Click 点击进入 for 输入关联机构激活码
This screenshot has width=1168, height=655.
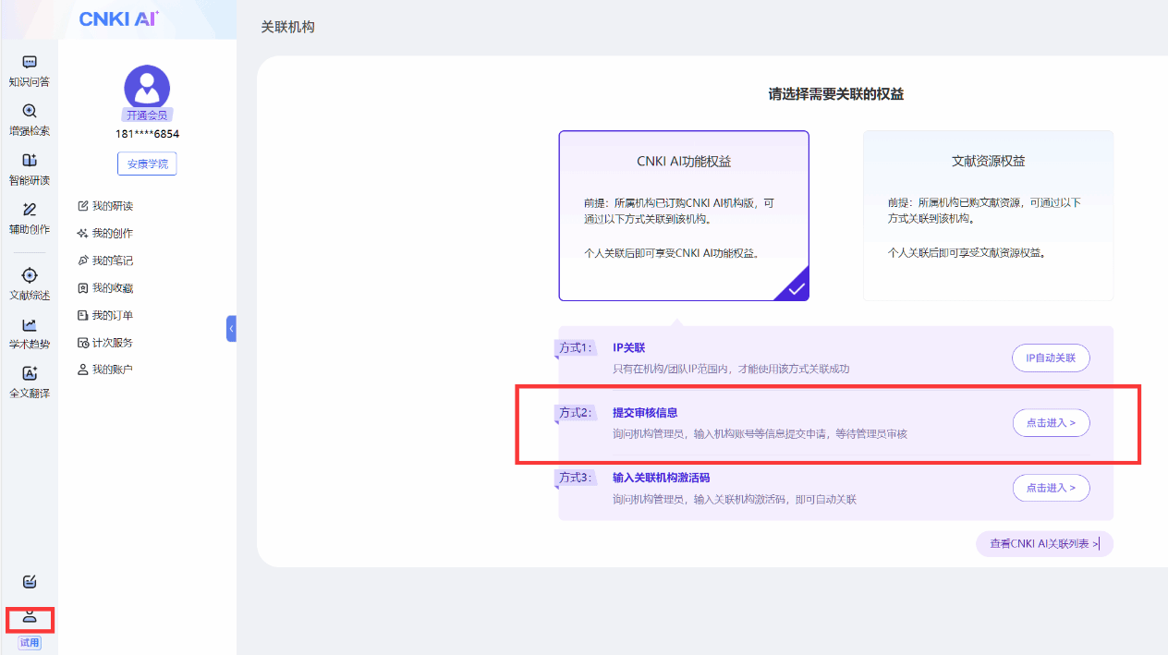(1051, 488)
